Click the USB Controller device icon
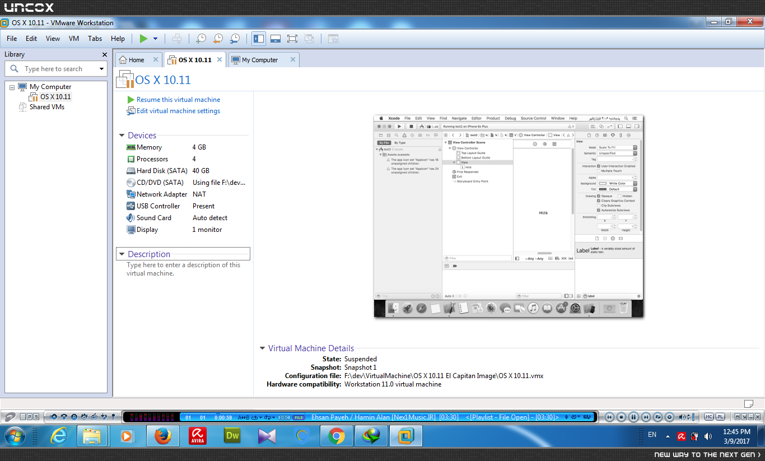Screen dimensions: 765x461 point(131,206)
